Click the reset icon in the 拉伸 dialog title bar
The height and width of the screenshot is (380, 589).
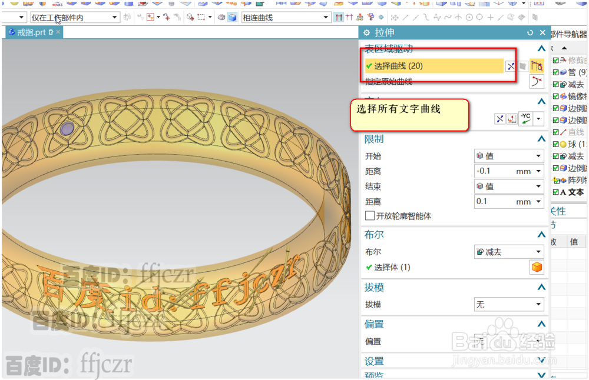(531, 32)
